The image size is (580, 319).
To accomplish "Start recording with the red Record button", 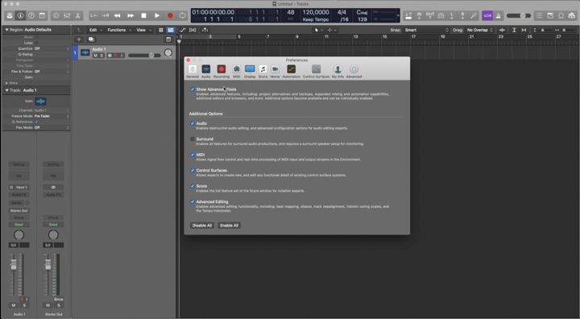I will coord(170,15).
